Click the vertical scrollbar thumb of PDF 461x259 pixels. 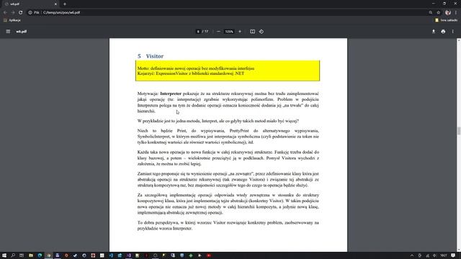[459, 131]
